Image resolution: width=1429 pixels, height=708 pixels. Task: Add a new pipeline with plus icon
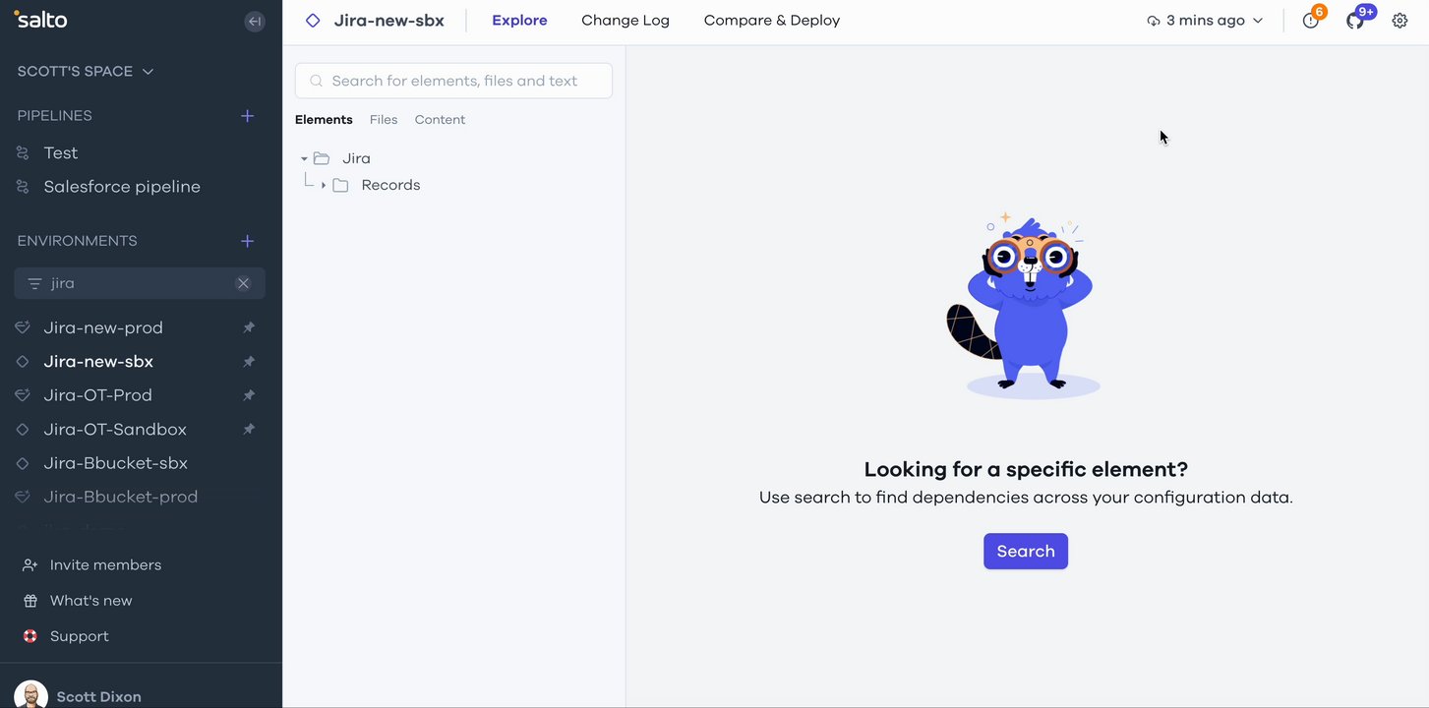click(248, 116)
